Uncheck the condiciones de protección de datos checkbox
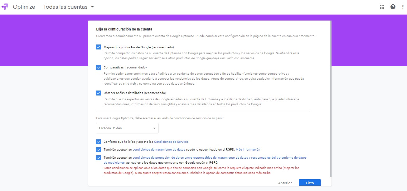 pyautogui.click(x=99, y=158)
